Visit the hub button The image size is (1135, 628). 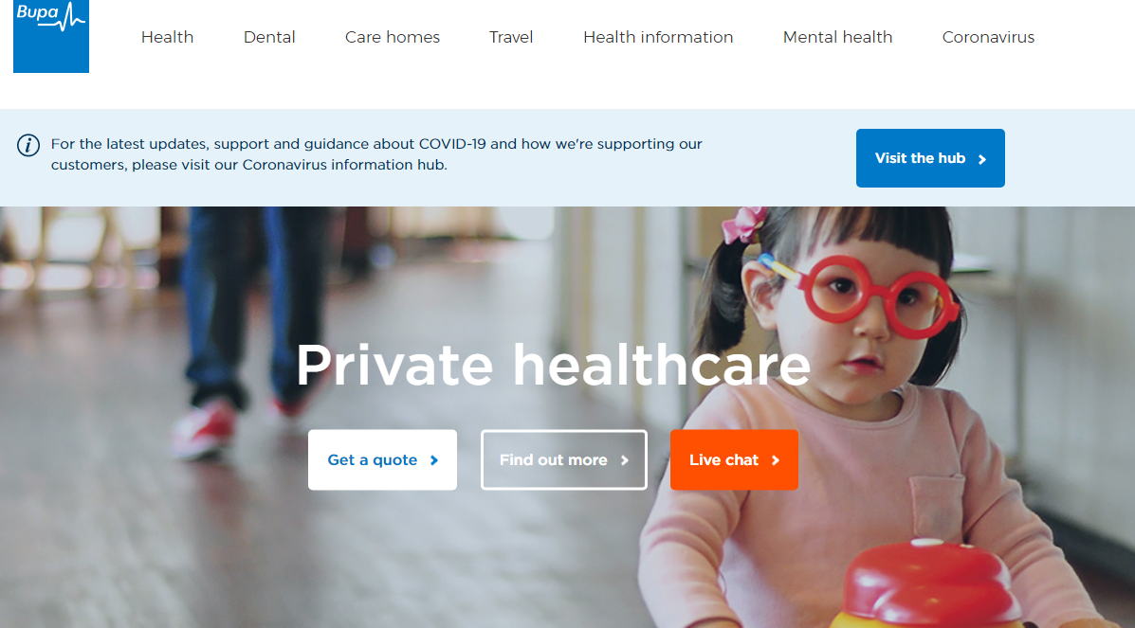pos(930,158)
